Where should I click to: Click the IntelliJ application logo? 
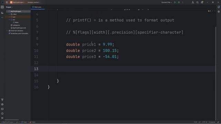click(x=2, y=2)
